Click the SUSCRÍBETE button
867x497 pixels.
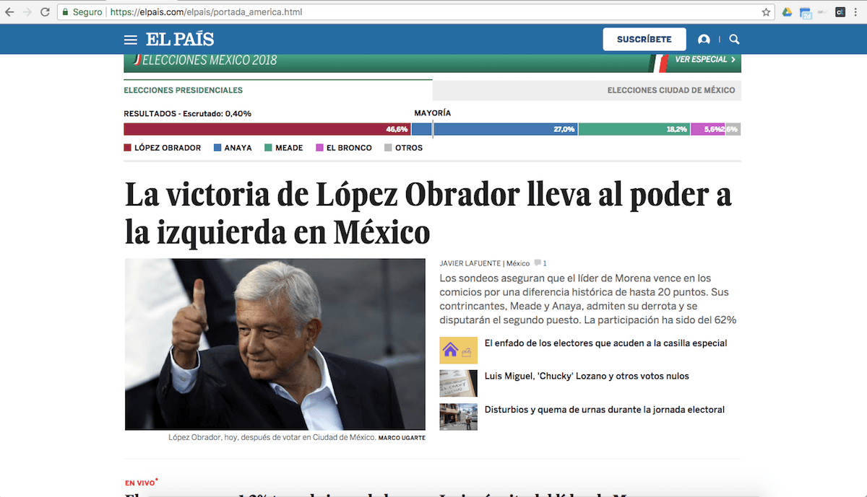[644, 39]
